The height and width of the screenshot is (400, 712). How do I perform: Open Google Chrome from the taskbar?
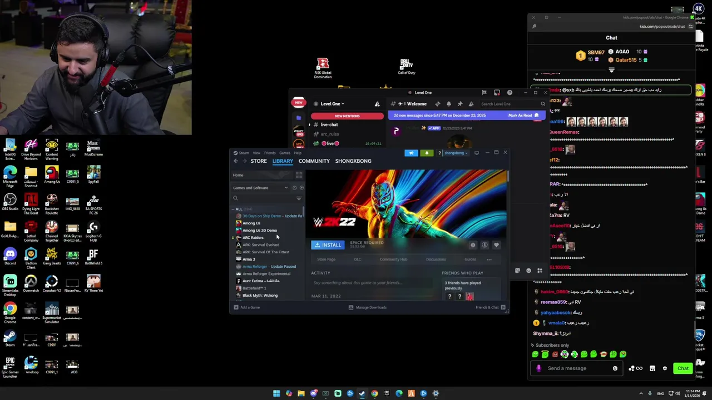coord(374,393)
